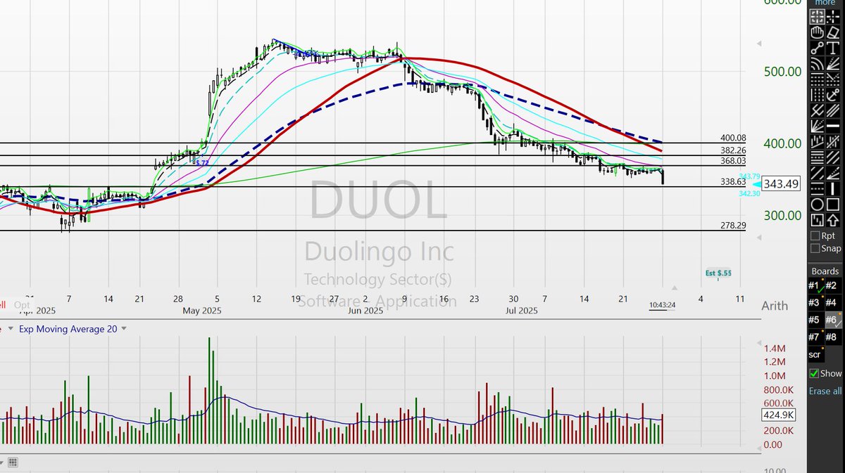This screenshot has height=473, width=845.
Task: Click the grid layout icon below volume pane
Action: tap(13, 462)
